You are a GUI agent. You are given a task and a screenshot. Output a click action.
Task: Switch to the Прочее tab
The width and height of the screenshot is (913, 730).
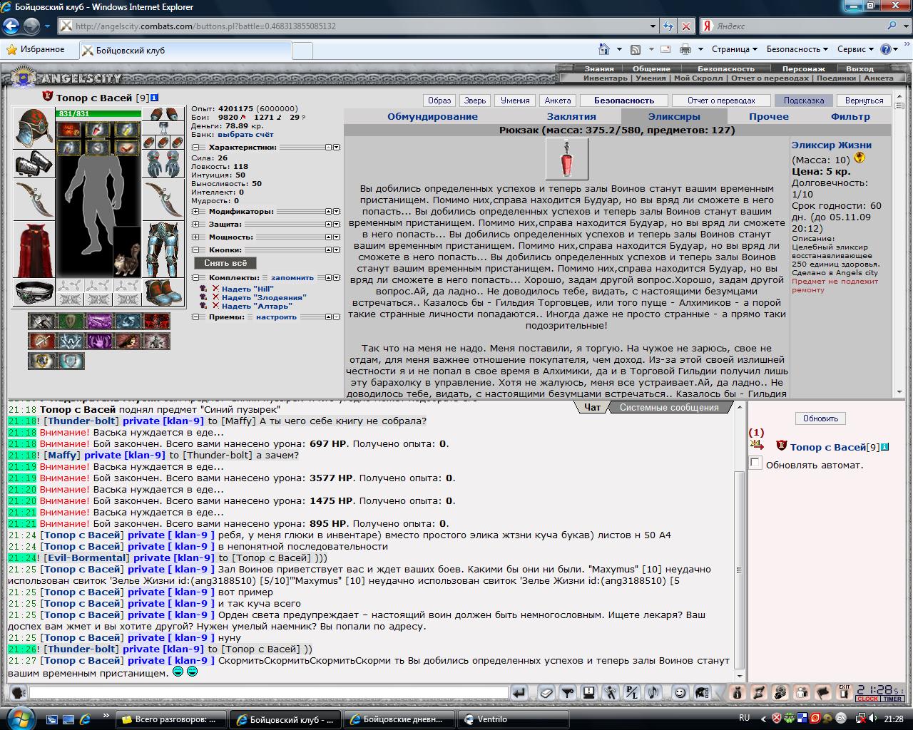pos(769,117)
